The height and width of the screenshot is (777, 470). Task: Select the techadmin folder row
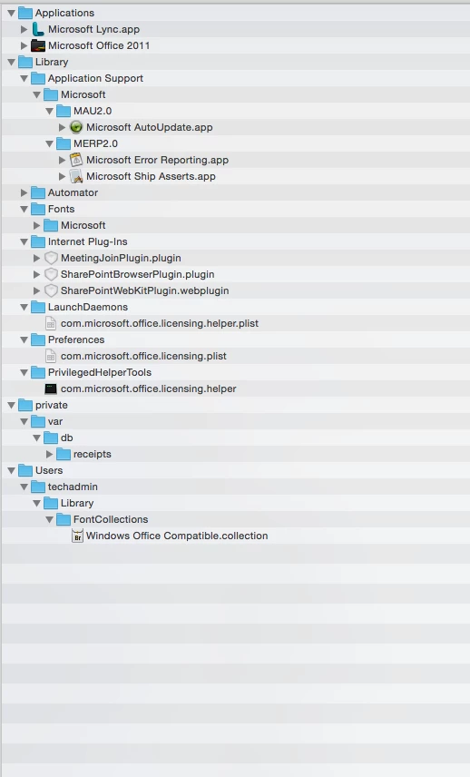tap(236, 487)
